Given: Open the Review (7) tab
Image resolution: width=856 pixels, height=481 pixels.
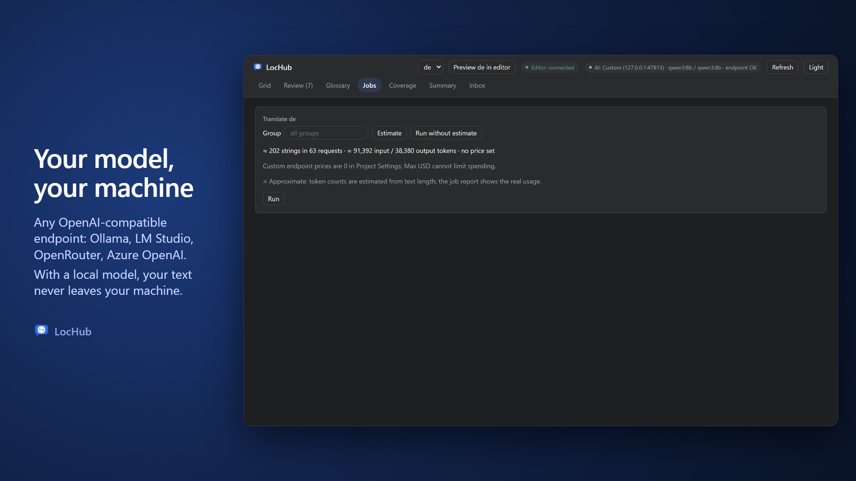Looking at the screenshot, I should click(x=298, y=86).
